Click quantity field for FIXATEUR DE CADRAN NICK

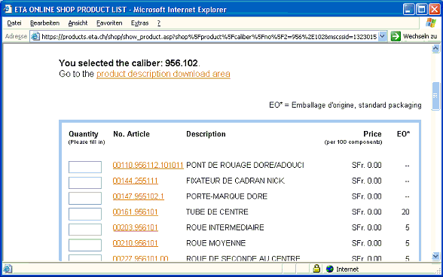pyautogui.click(x=85, y=182)
